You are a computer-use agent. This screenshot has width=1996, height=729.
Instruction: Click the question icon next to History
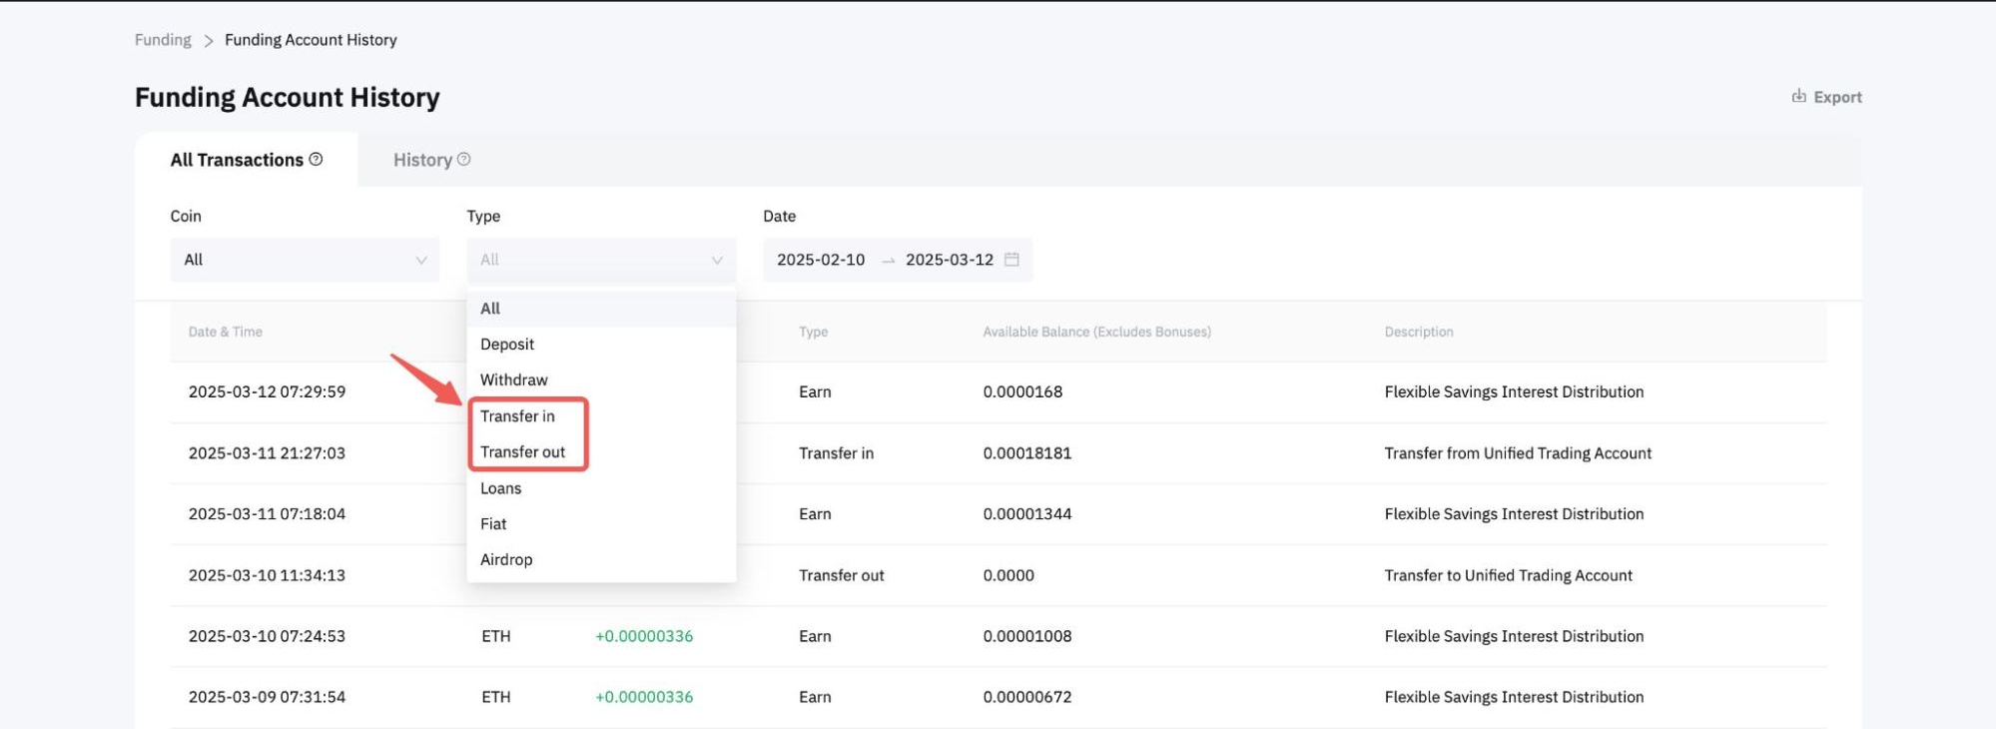click(x=463, y=159)
